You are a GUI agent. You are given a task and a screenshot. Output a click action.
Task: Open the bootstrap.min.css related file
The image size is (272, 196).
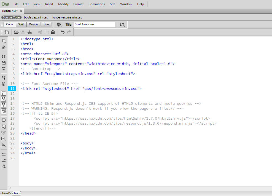[36, 17]
